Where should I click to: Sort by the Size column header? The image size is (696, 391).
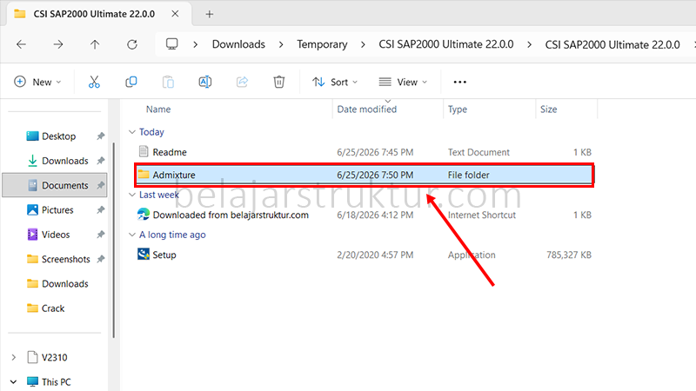[548, 109]
